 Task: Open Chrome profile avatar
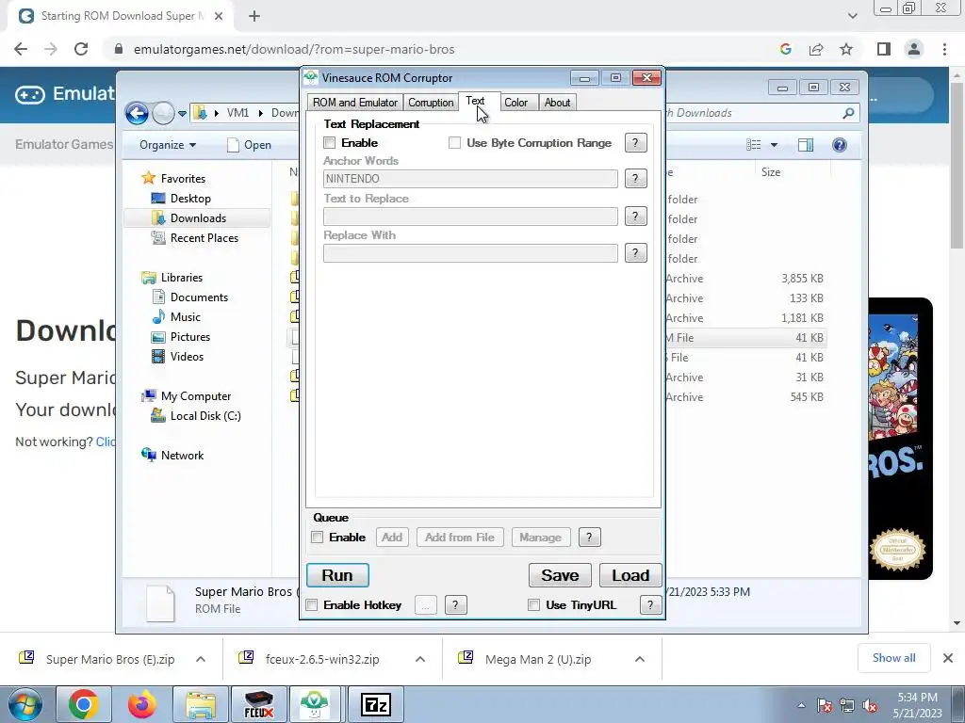[x=914, y=49]
